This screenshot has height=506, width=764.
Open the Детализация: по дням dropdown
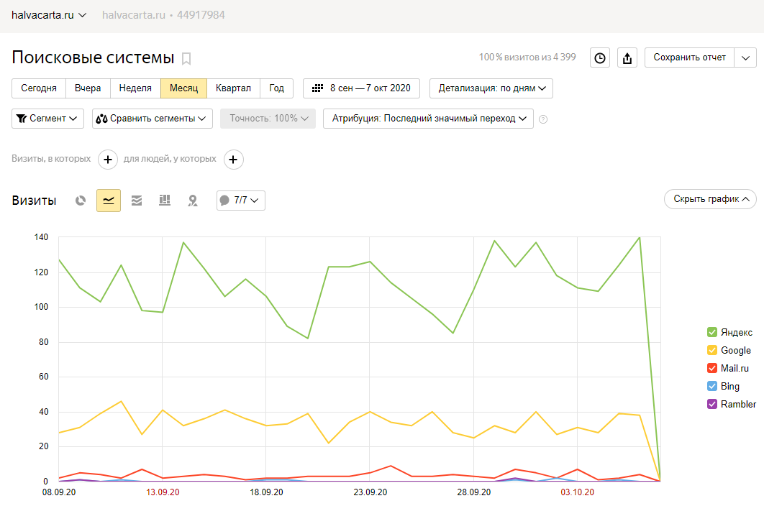click(491, 88)
